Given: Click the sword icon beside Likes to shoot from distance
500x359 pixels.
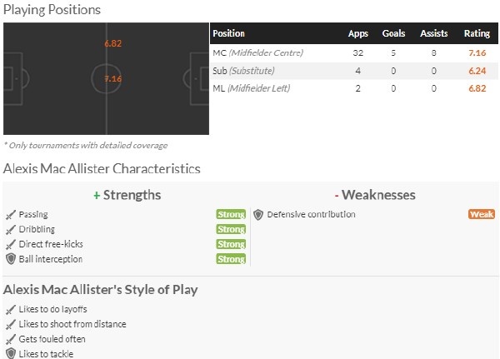Looking at the screenshot, I should point(11,325).
